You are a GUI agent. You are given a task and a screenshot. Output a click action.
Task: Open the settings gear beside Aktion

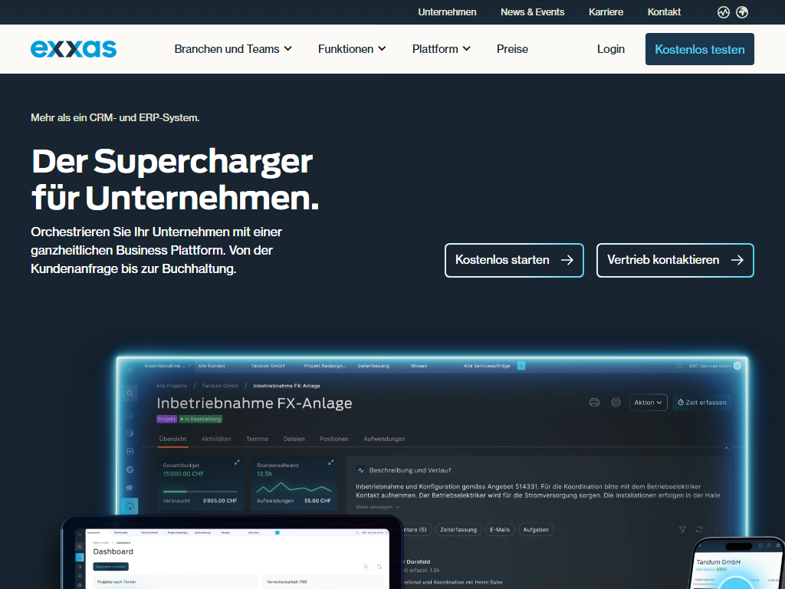point(616,402)
